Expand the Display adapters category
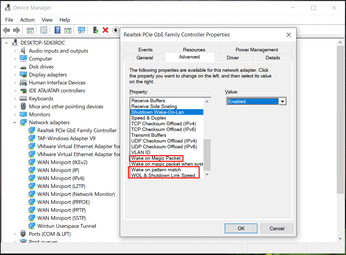 point(15,75)
